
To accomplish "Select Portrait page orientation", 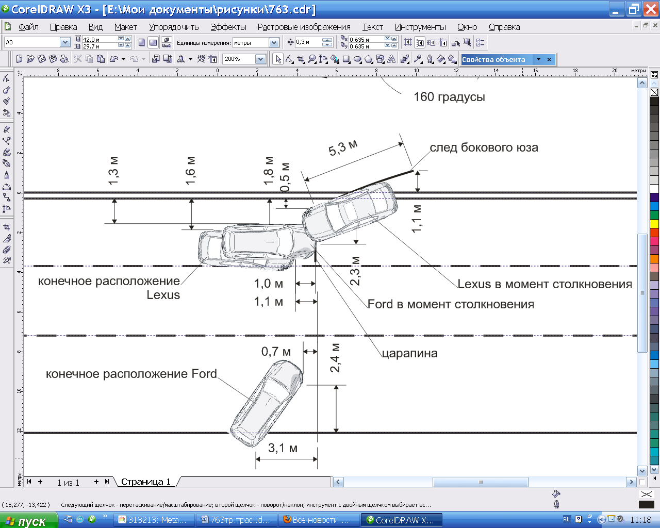I will (x=142, y=42).
